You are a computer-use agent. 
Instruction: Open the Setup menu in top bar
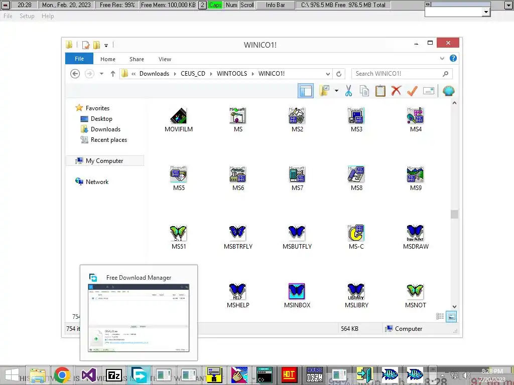coord(27,16)
